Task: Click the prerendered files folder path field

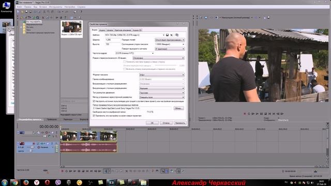Action: pos(132,108)
